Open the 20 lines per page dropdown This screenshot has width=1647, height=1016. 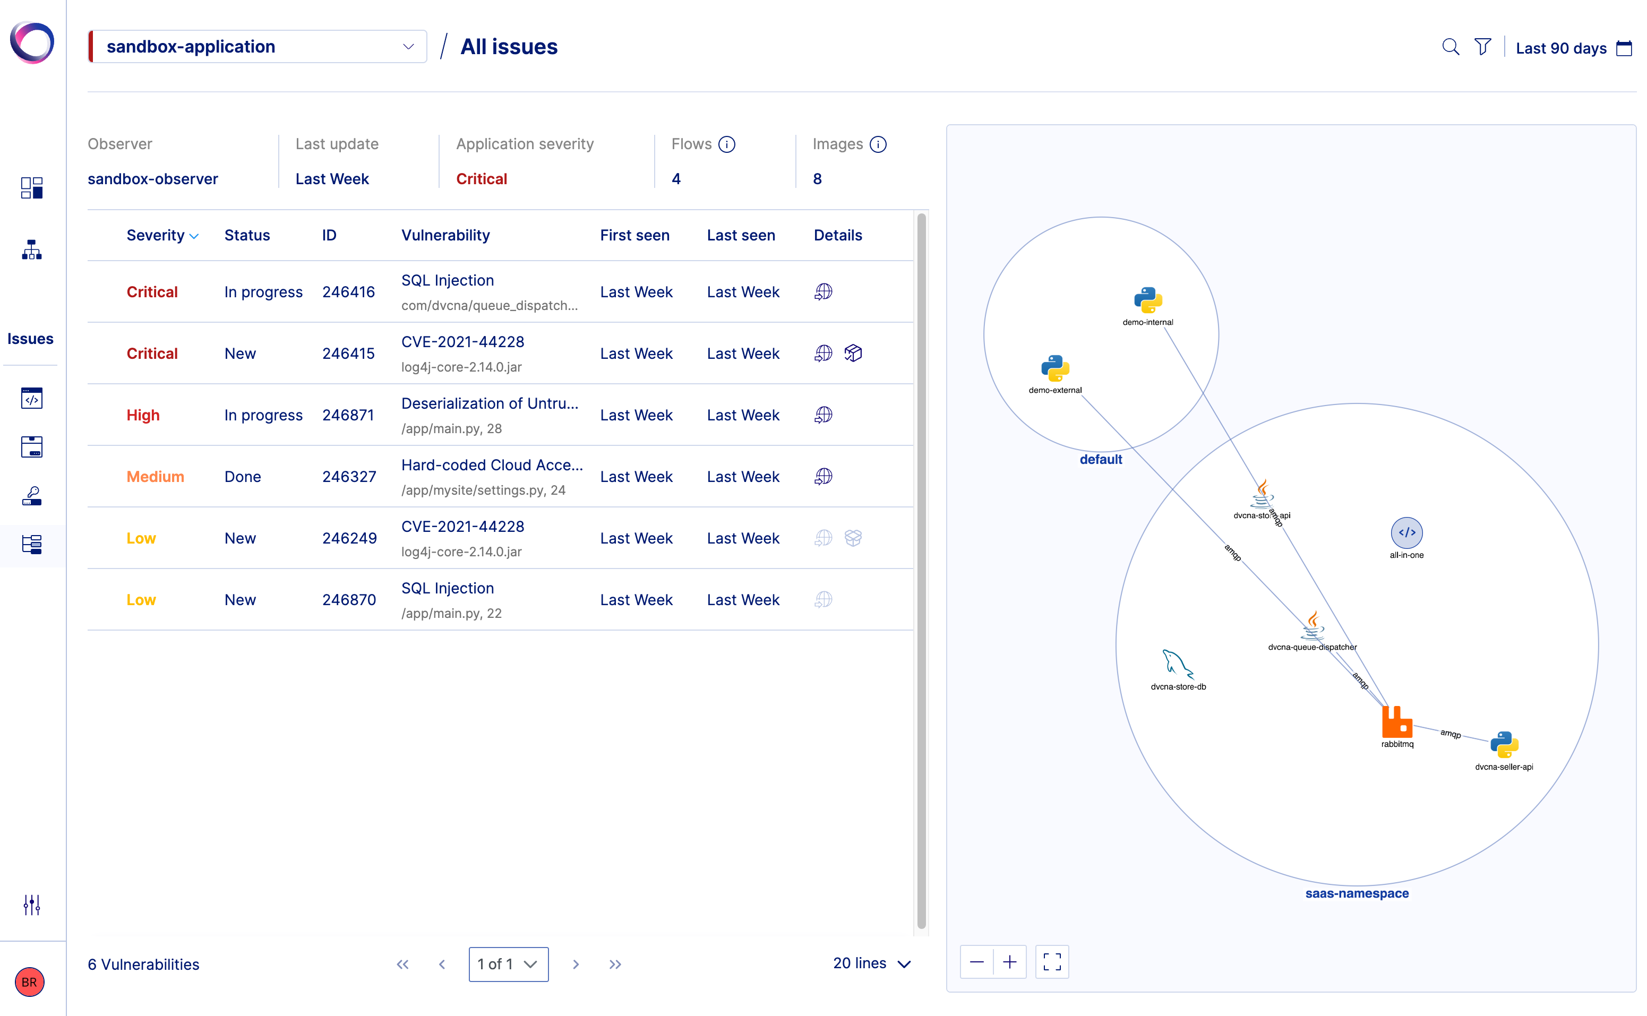click(x=871, y=963)
